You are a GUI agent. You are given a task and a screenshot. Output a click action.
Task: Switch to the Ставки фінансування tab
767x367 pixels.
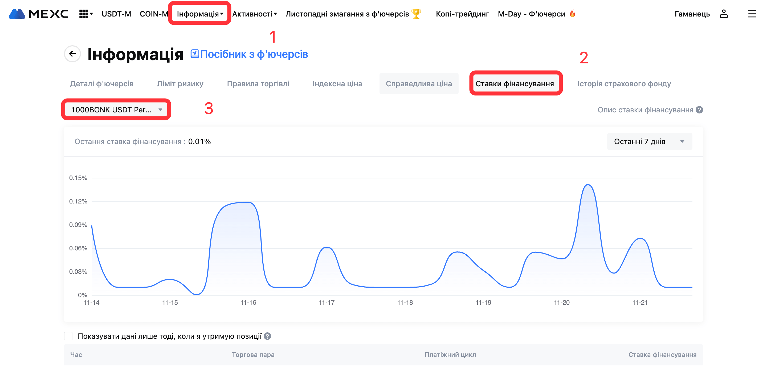(x=515, y=84)
